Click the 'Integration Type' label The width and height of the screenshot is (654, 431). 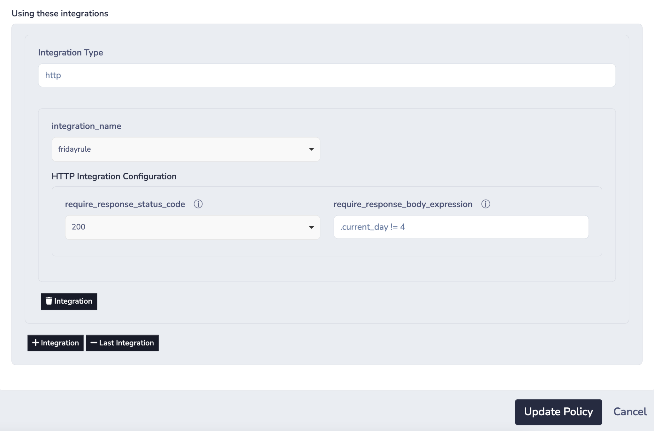pos(71,52)
